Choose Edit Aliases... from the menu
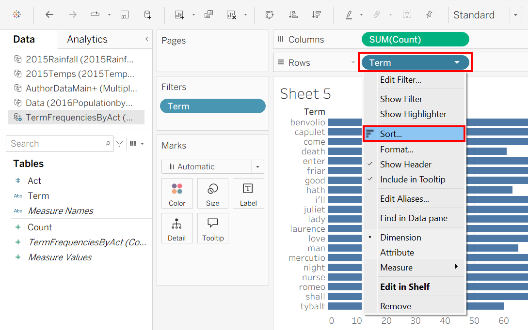 click(414, 199)
